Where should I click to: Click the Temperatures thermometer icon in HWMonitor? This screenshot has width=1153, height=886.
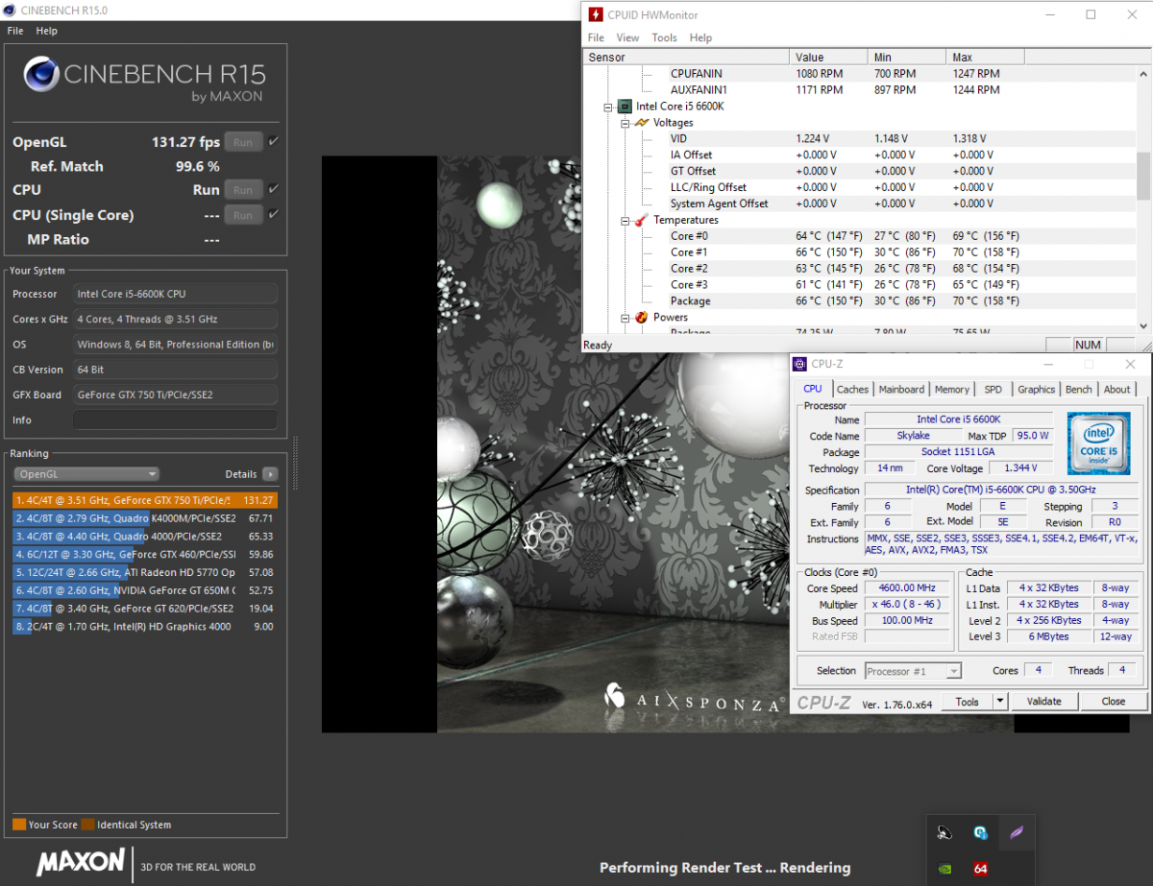tap(641, 220)
